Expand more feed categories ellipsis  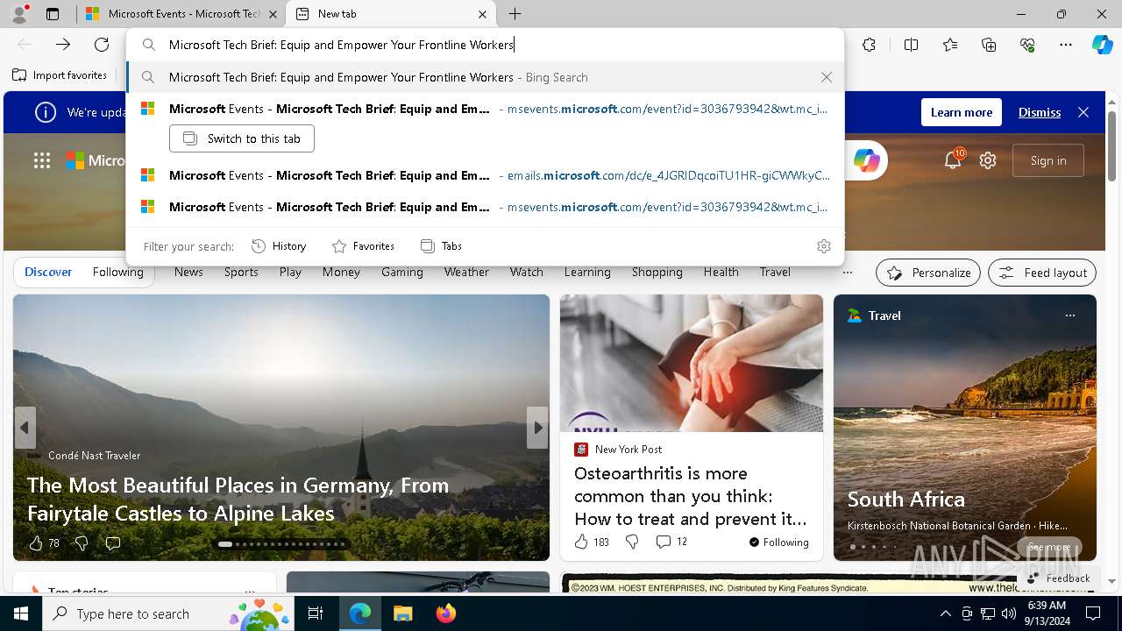coord(847,273)
